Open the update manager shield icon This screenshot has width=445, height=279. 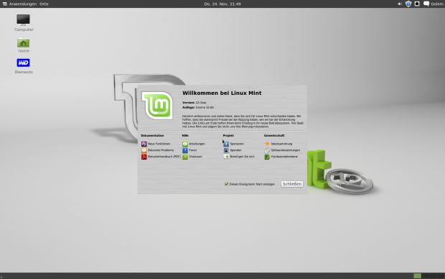[408, 4]
